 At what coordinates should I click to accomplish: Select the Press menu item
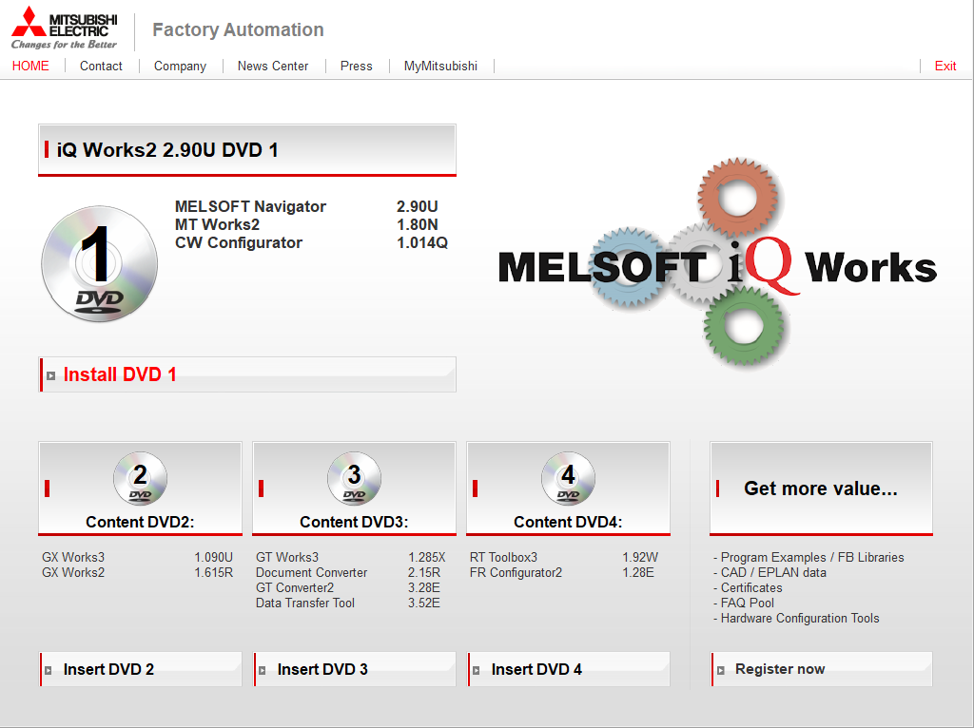pos(356,66)
